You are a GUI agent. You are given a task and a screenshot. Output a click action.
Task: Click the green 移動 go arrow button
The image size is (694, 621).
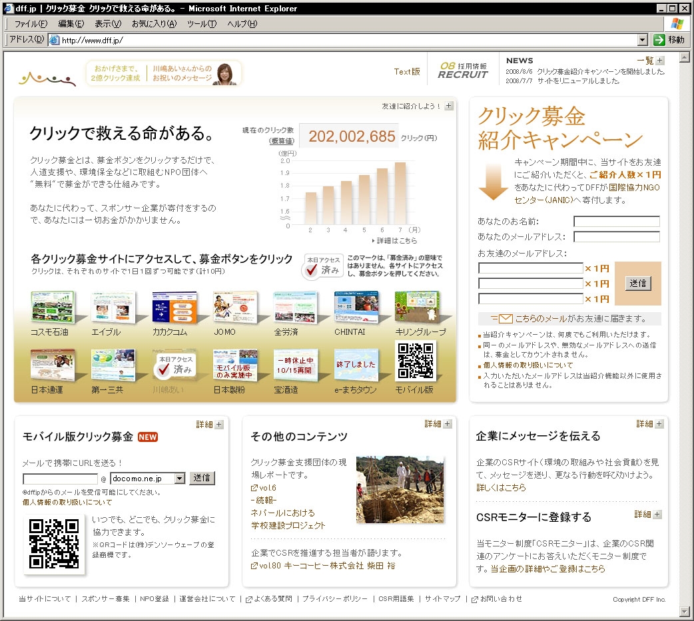tap(659, 40)
